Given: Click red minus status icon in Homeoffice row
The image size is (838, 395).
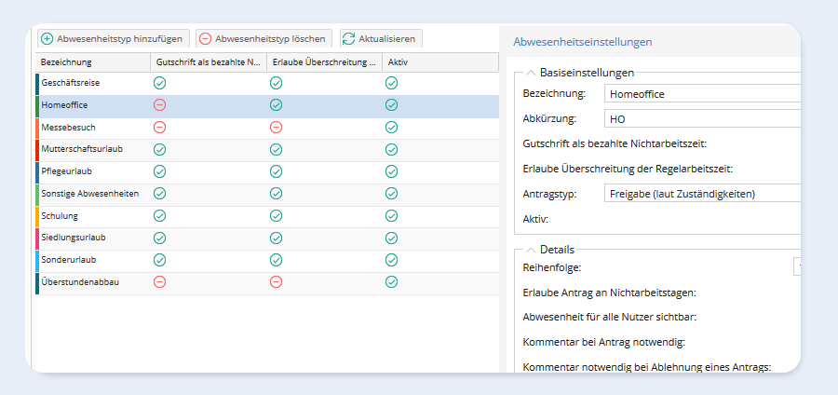Looking at the screenshot, I should click(159, 105).
